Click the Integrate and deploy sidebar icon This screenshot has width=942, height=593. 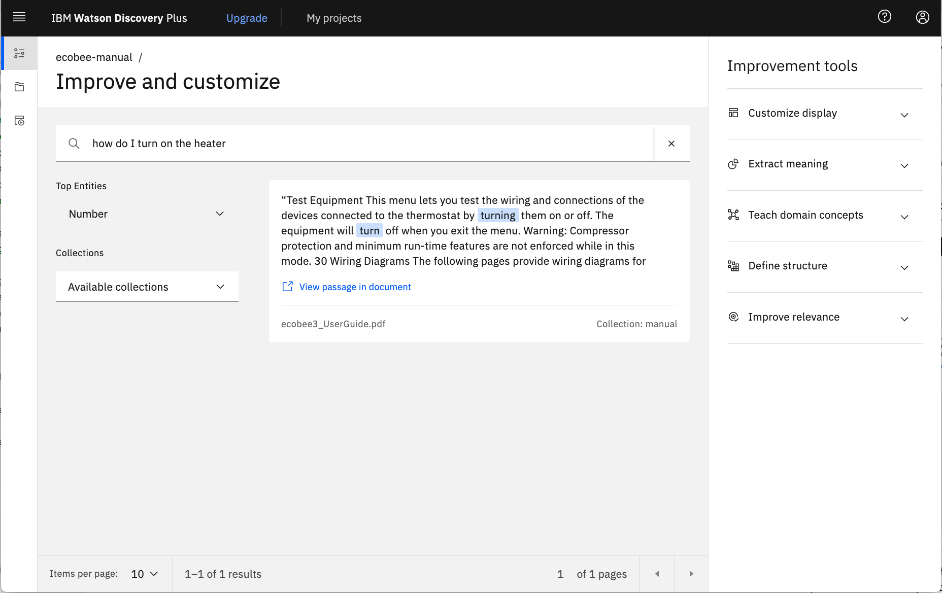tap(19, 121)
